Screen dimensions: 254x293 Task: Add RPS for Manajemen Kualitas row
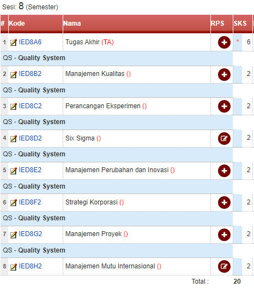point(224,74)
